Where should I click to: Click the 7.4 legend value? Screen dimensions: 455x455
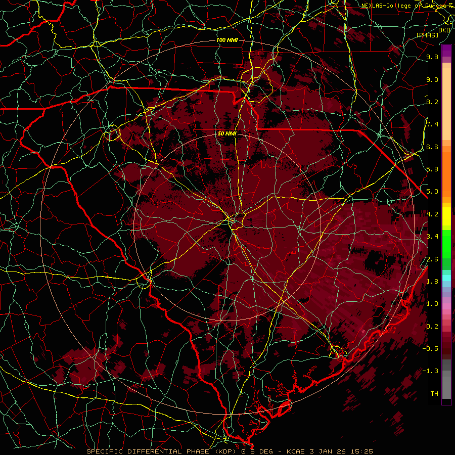(x=432, y=124)
